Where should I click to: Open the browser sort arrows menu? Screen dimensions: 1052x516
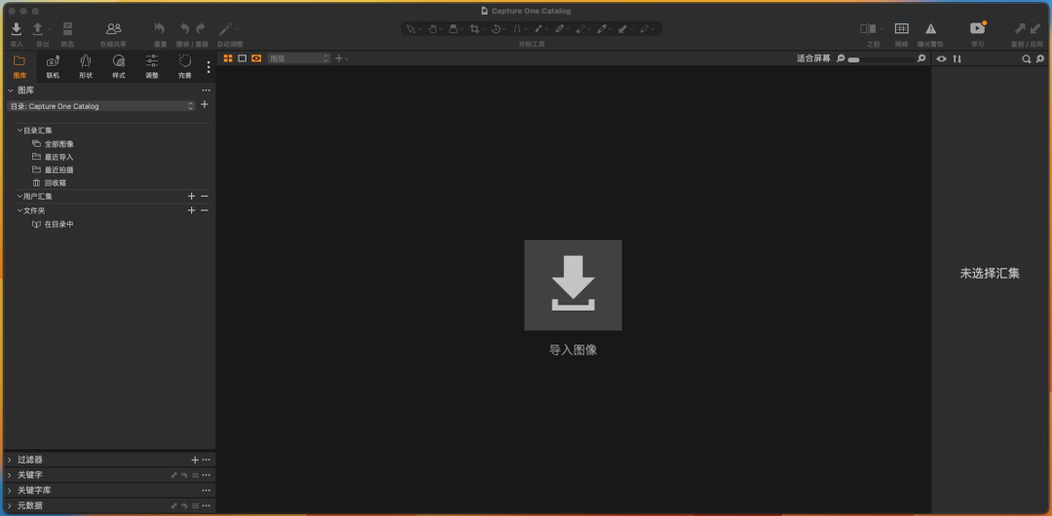pos(958,59)
